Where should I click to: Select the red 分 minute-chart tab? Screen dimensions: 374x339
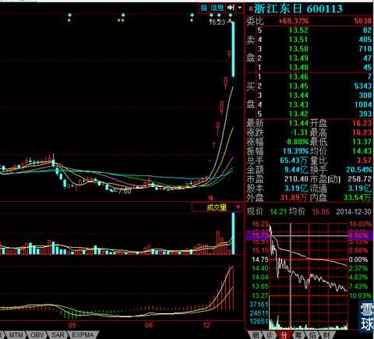284,335
